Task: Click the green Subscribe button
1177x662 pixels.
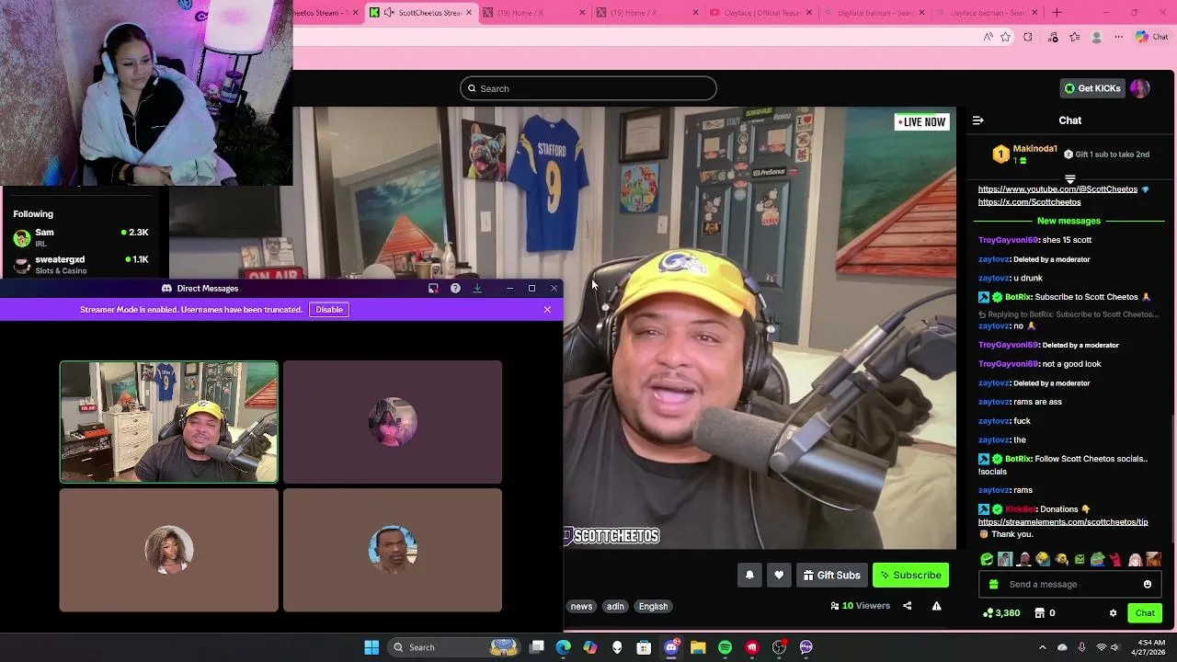Action: [910, 576]
